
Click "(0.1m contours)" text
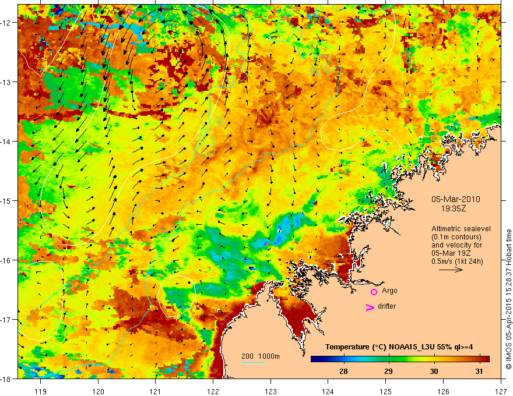tap(456, 237)
